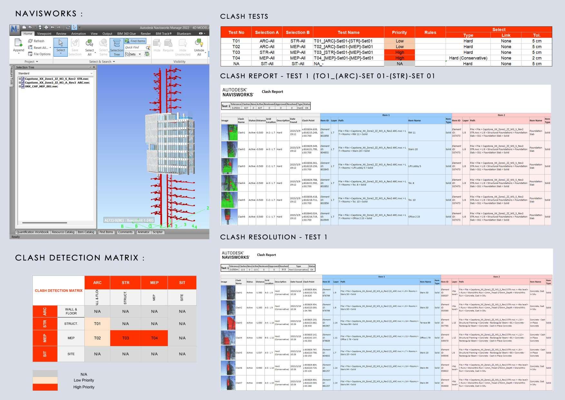This screenshot has width=565, height=400.
Task: Expand the ONX_CAP_MEP_001.nwc tree node
Action: [x=20, y=86]
